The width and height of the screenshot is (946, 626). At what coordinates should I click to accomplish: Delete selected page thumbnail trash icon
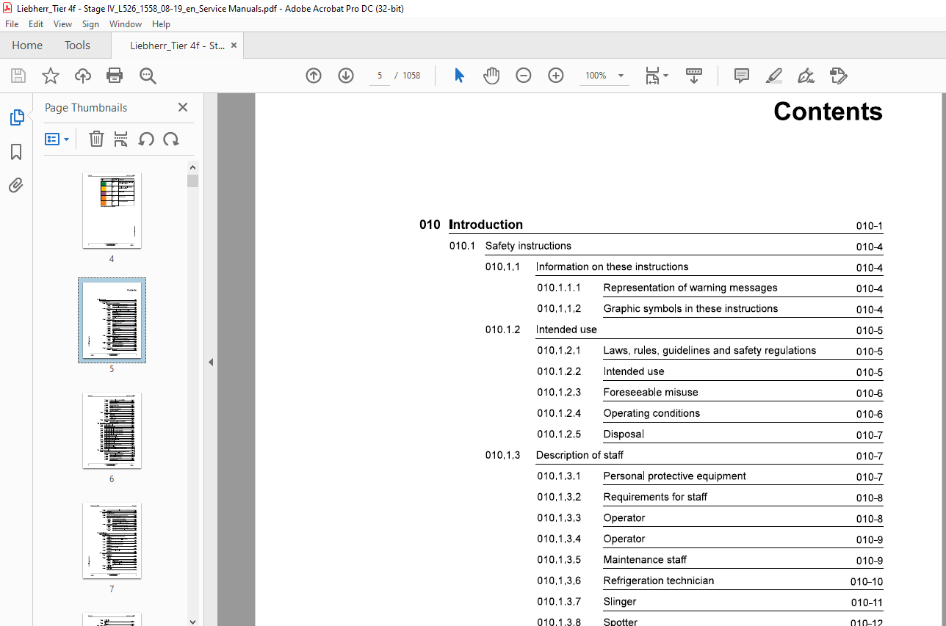click(x=96, y=139)
